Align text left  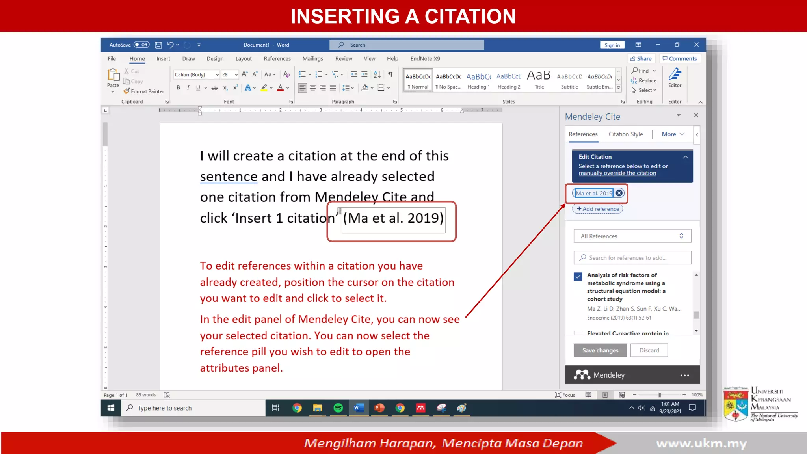tap(302, 87)
